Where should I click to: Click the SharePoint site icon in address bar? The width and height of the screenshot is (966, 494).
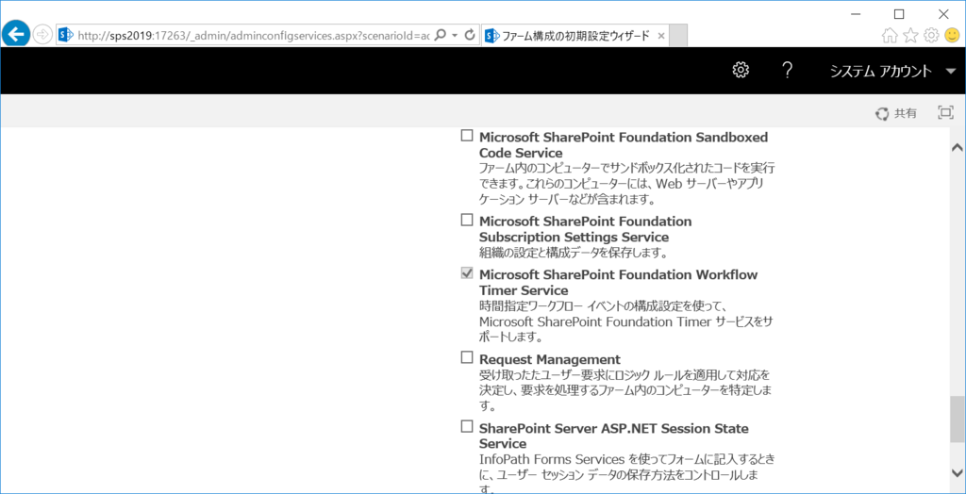coord(65,35)
